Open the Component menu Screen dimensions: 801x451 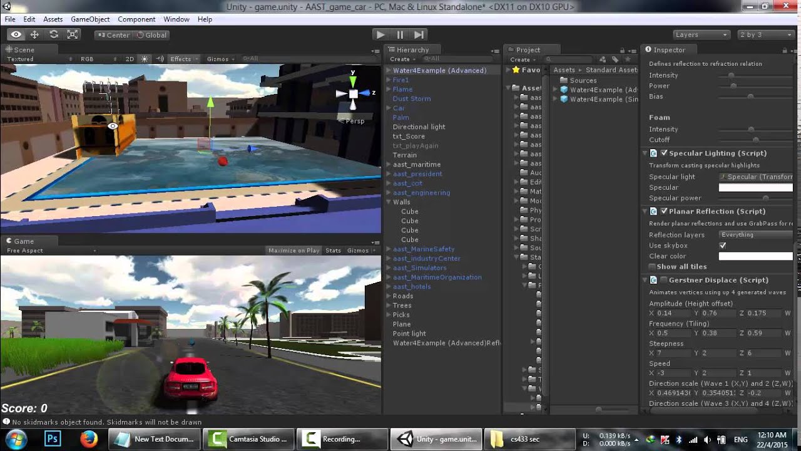tap(136, 19)
